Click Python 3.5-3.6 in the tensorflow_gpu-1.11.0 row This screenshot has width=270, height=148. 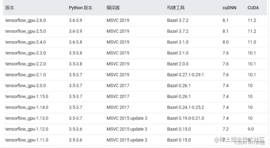tap(75, 140)
